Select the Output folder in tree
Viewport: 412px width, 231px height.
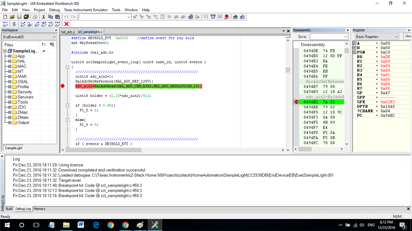[23, 123]
